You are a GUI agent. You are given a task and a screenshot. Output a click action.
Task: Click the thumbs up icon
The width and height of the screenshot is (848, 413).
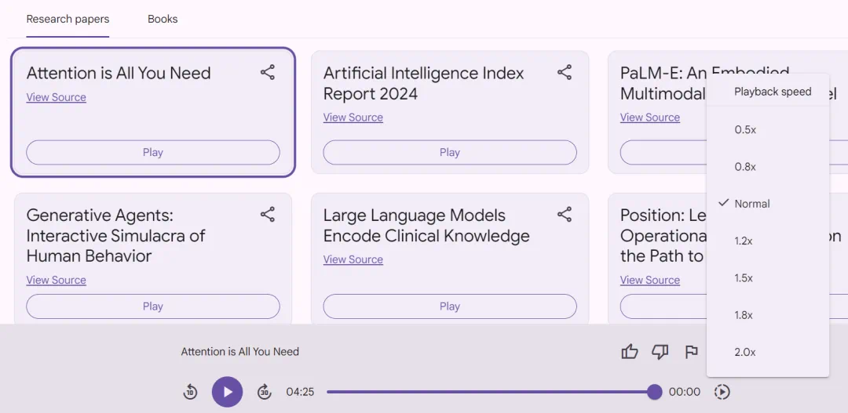point(630,352)
